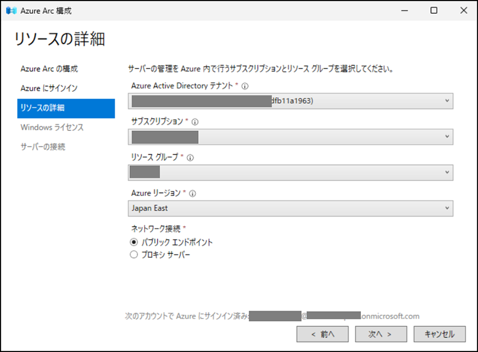This screenshot has height=352, width=478.
Task: Click the 次へ next button
Action: [381, 334]
